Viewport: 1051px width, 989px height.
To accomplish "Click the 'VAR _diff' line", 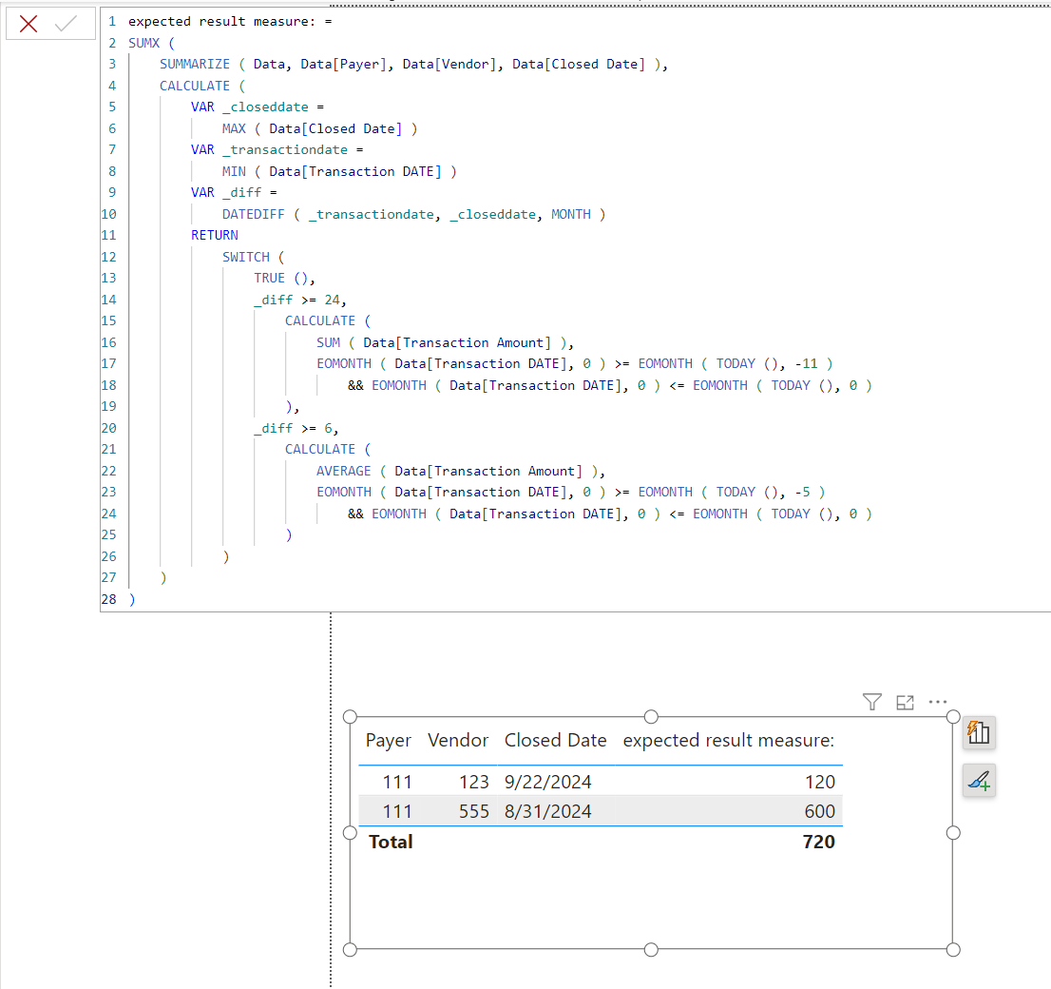I will coord(234,192).
